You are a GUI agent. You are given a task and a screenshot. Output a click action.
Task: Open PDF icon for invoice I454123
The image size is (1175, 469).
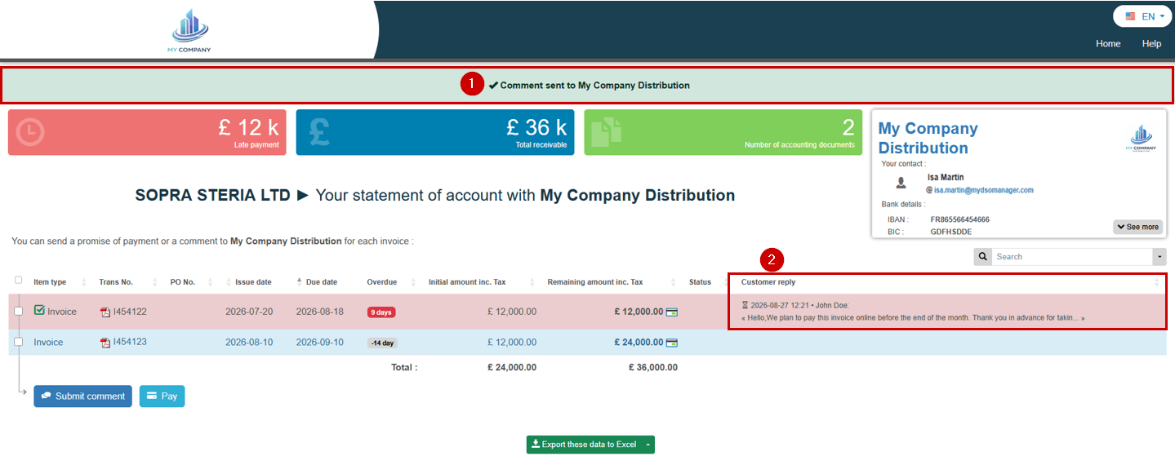(105, 343)
